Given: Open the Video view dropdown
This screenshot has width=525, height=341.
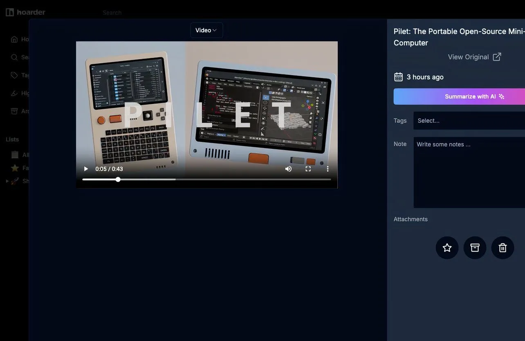Looking at the screenshot, I should tap(206, 30).
